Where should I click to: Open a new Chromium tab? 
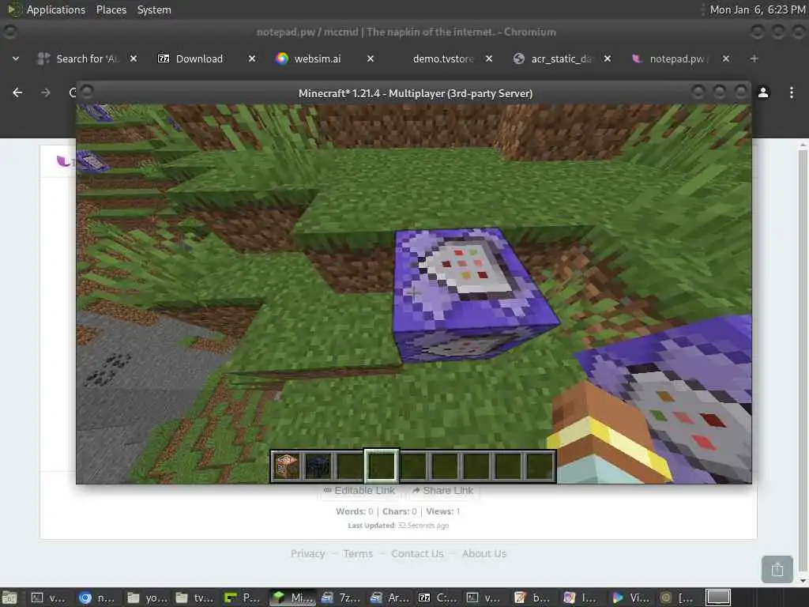click(x=754, y=58)
